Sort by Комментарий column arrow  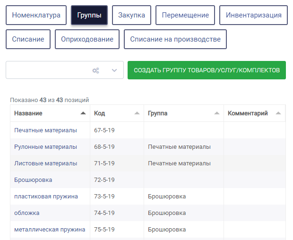(278, 113)
